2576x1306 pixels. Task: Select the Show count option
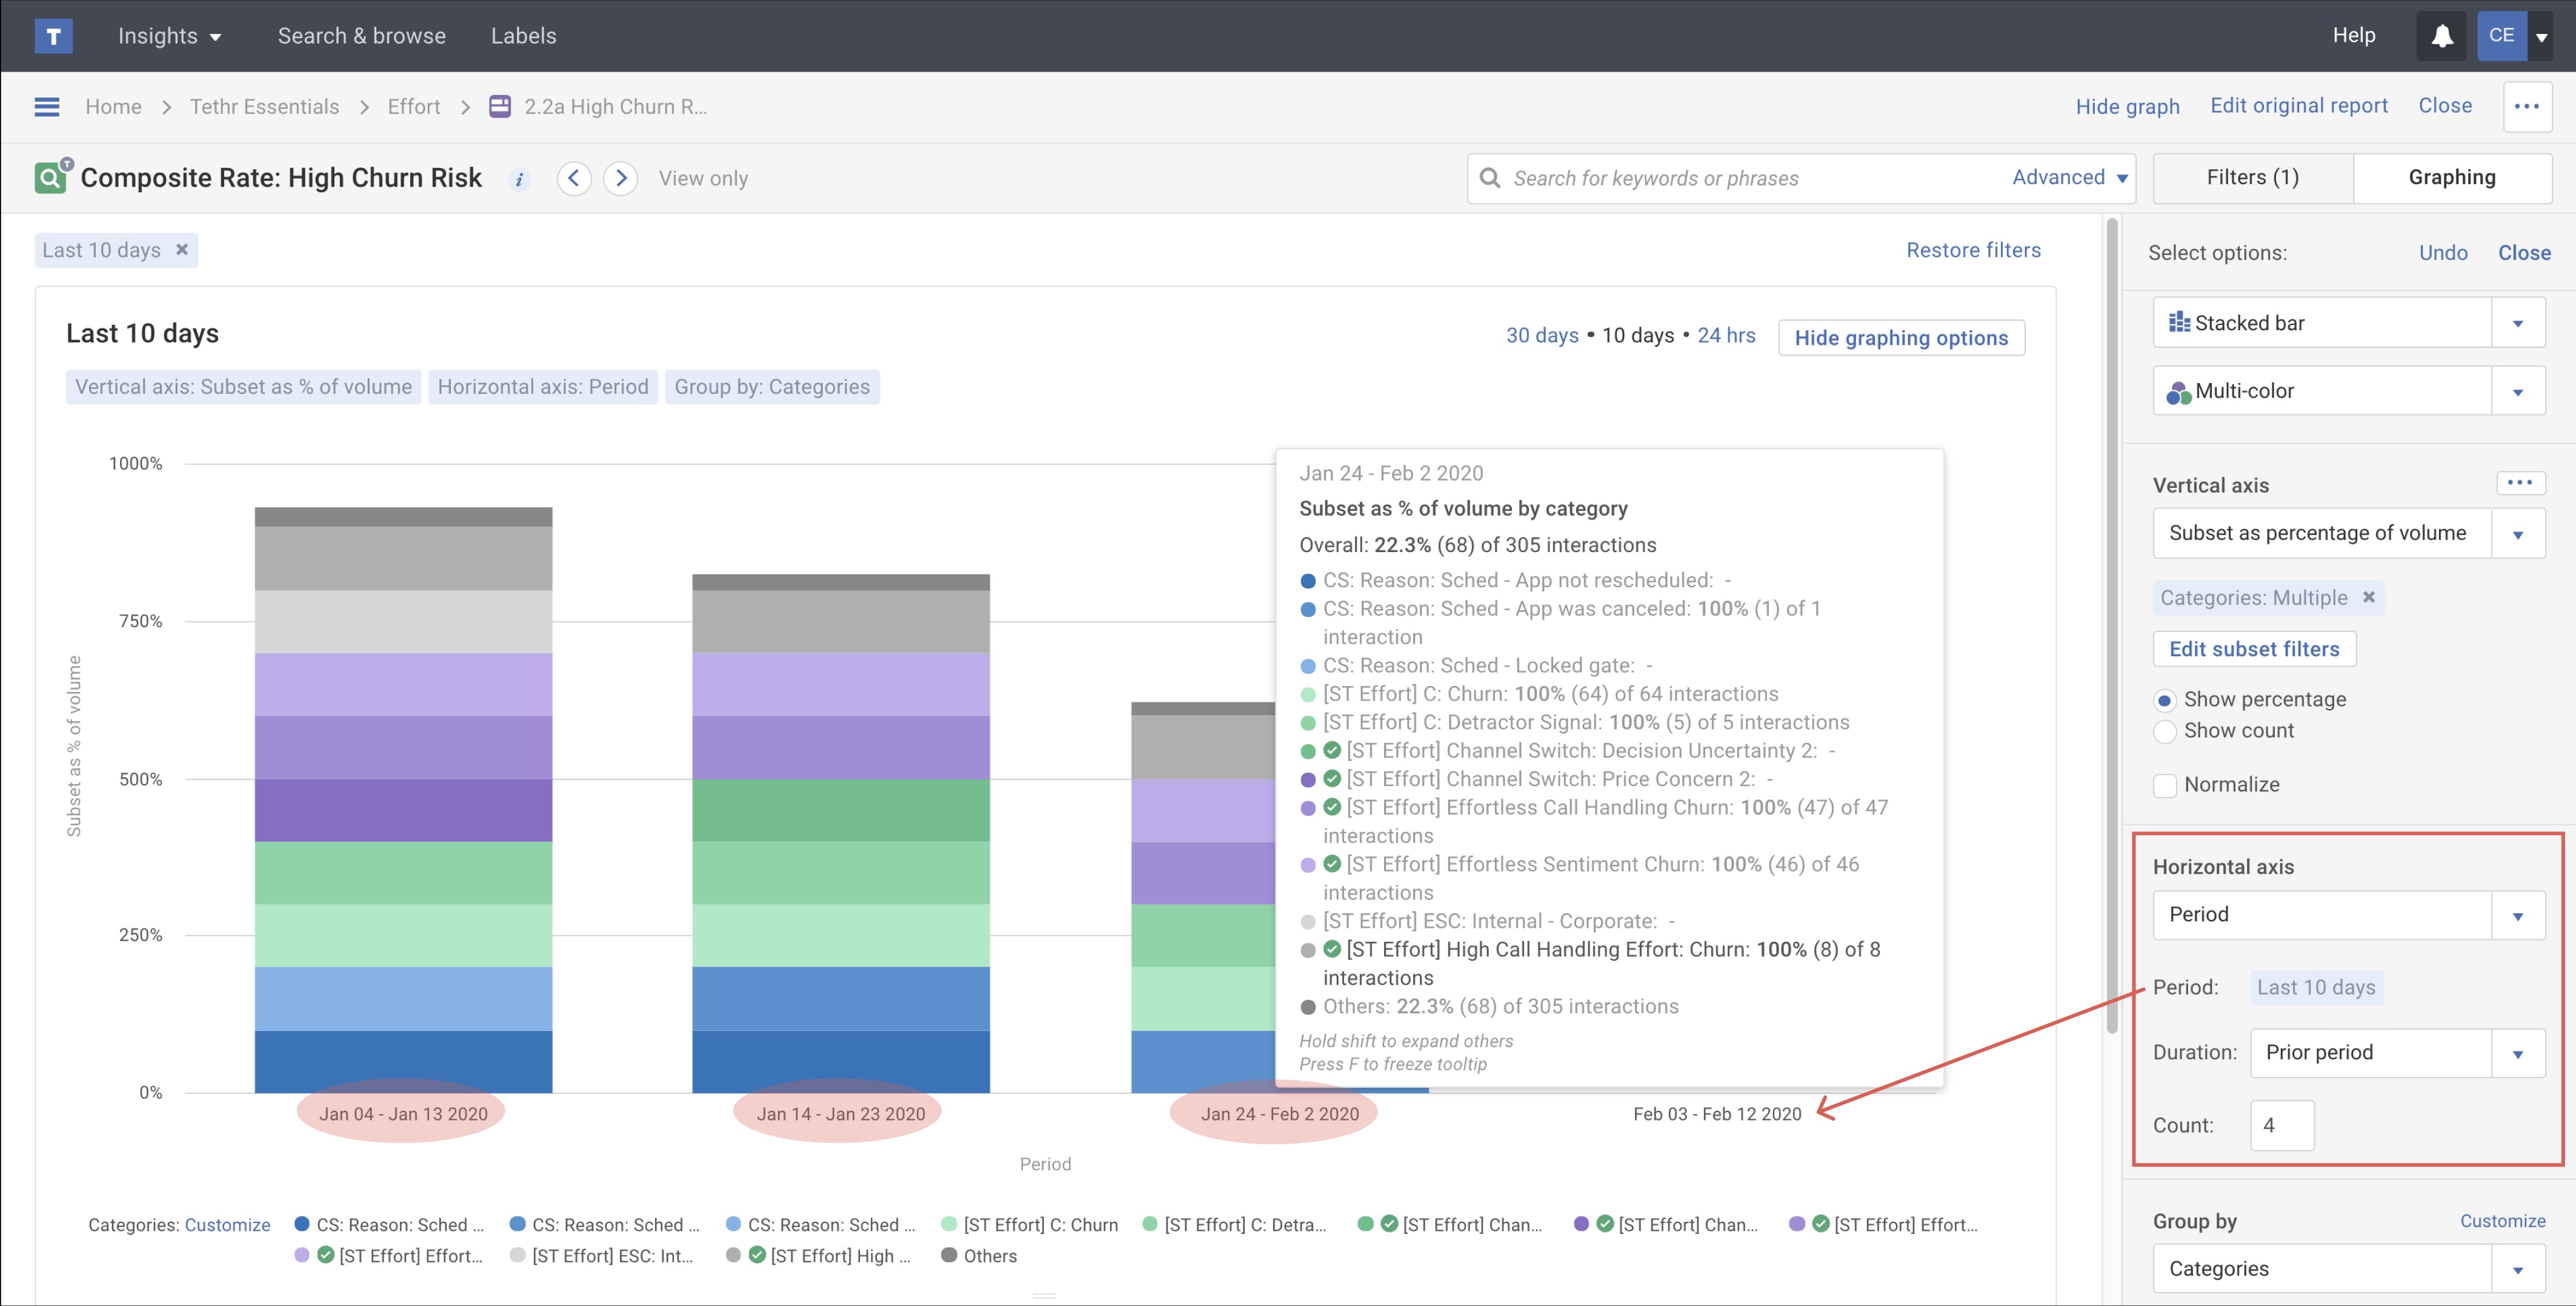[2166, 731]
